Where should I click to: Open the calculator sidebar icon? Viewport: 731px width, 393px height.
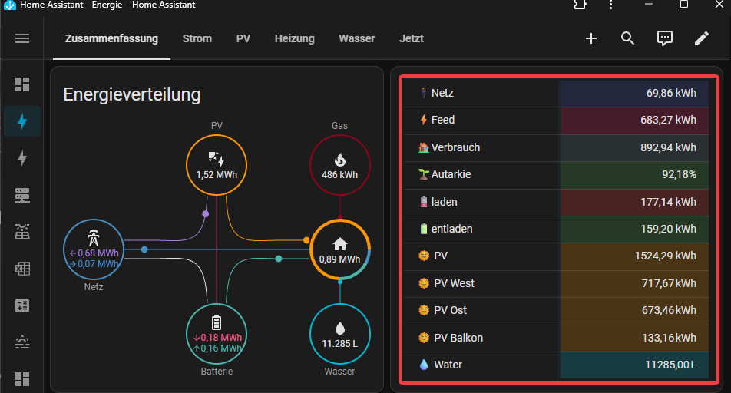(22, 305)
